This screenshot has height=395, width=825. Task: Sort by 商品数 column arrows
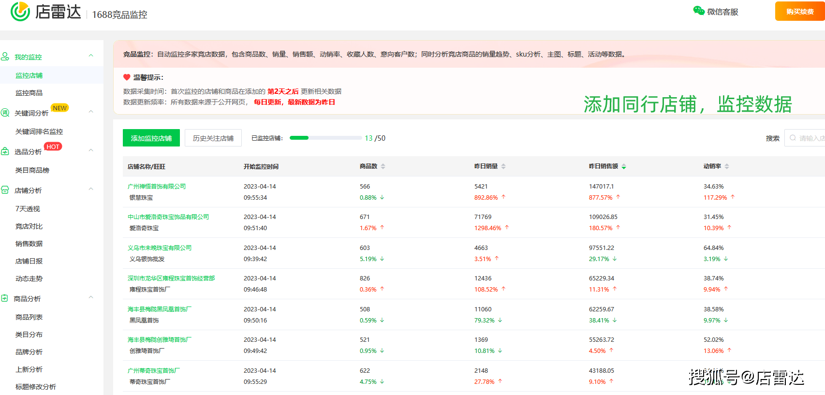click(383, 166)
